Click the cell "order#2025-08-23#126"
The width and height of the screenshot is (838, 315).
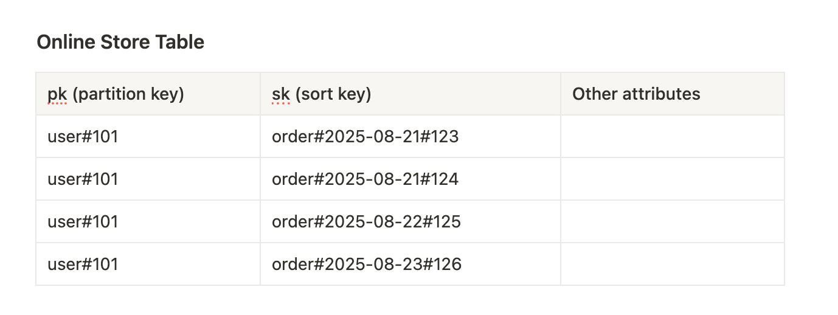[x=410, y=264]
